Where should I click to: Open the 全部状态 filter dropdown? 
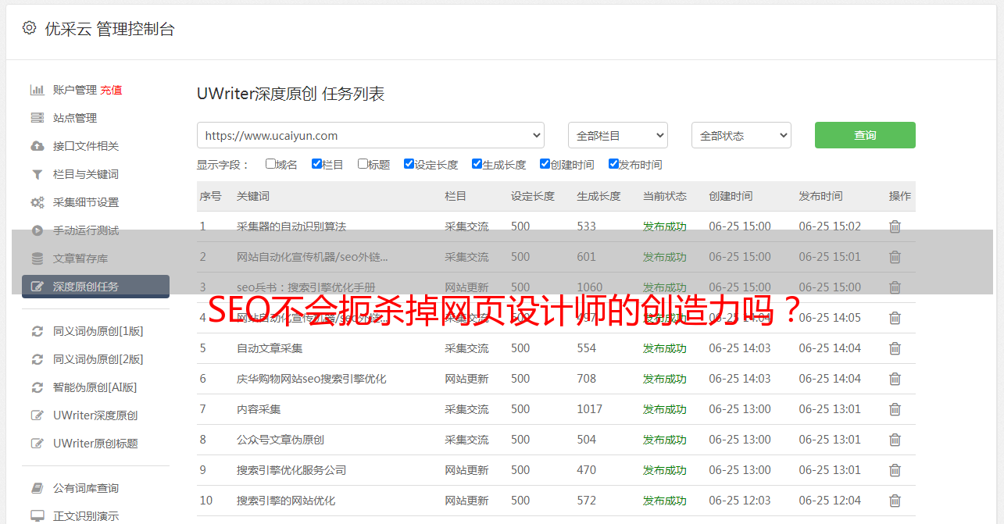[x=741, y=135]
